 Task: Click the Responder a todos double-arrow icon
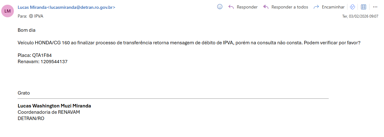266,7
